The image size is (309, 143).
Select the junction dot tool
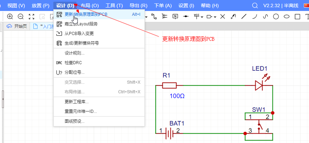coord(186,16)
